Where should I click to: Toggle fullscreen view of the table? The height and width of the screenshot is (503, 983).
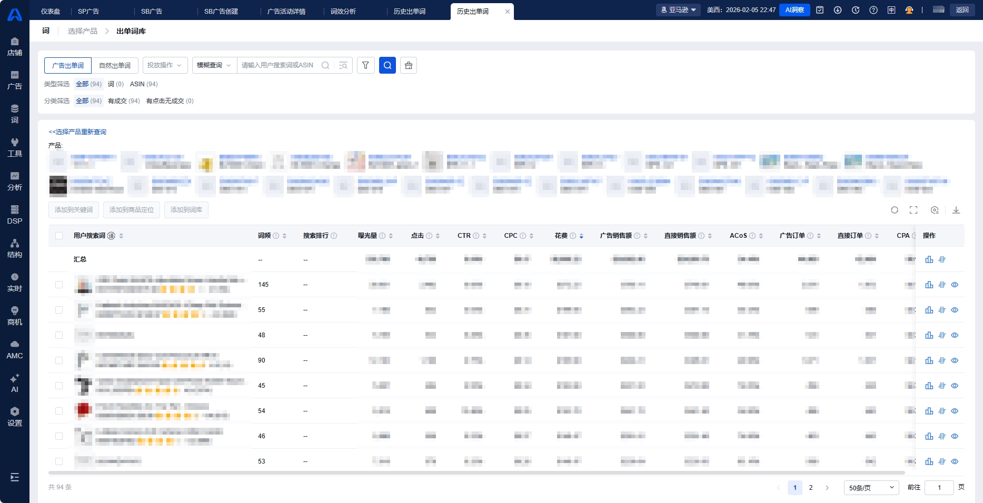914,210
